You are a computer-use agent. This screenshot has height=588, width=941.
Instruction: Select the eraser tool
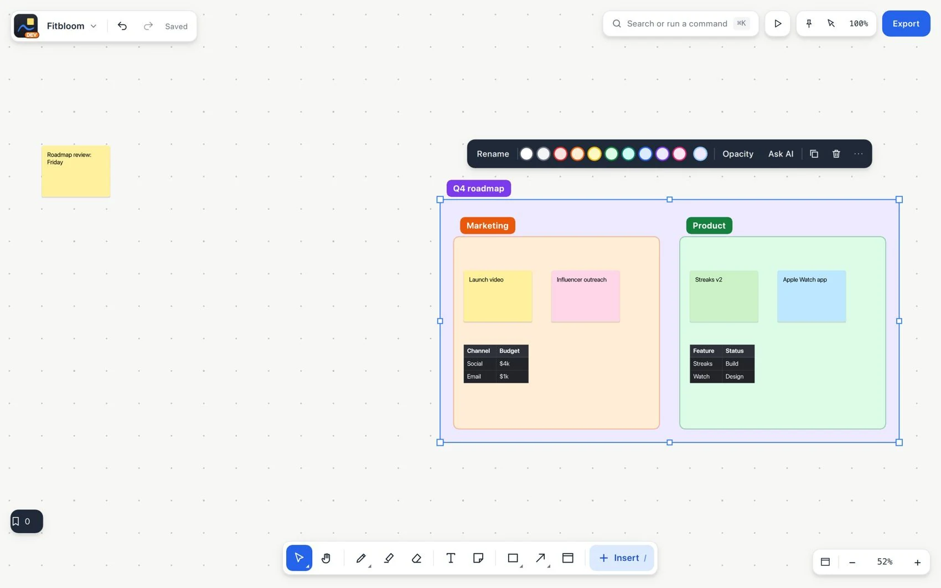tap(416, 558)
